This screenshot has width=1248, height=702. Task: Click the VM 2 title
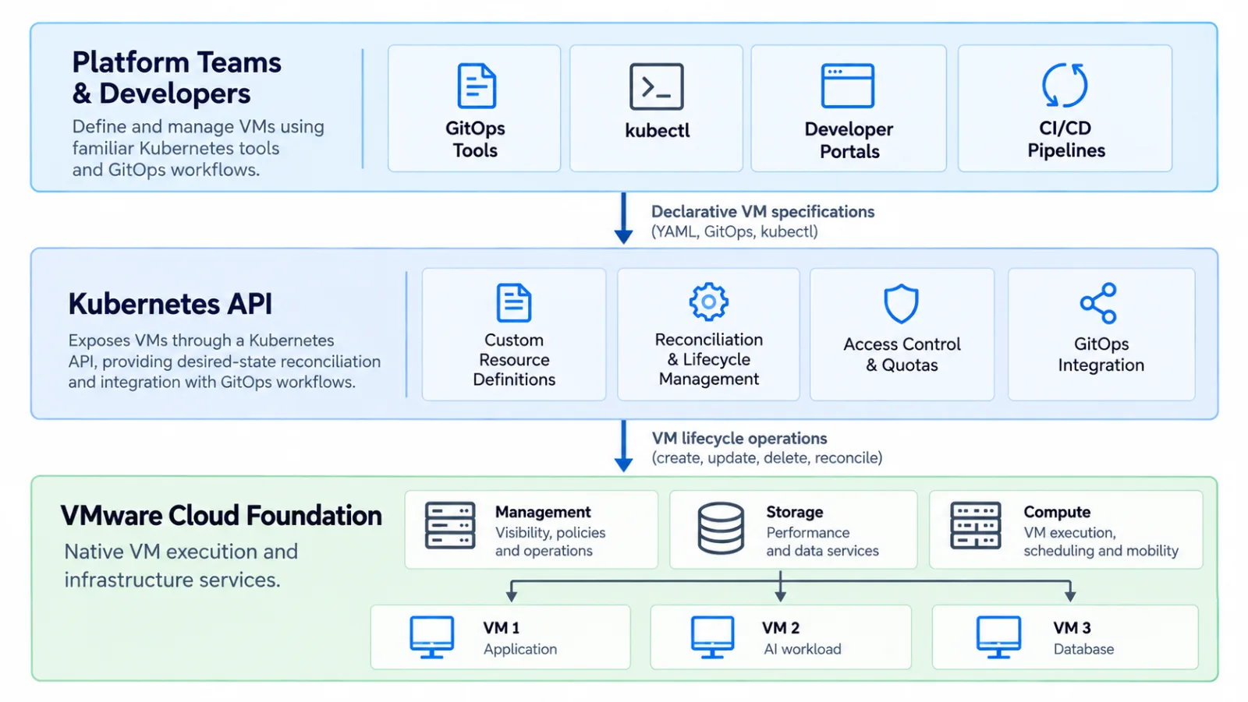(781, 628)
